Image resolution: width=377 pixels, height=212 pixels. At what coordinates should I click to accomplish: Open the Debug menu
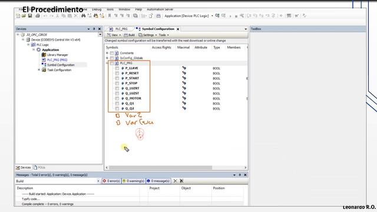pyautogui.click(x=97, y=9)
